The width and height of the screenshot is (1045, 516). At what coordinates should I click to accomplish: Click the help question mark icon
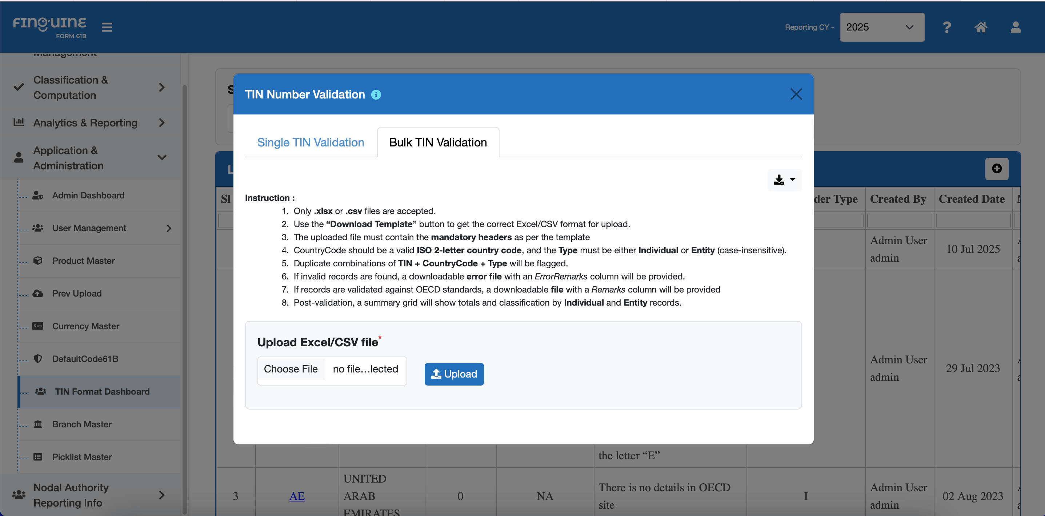(947, 27)
